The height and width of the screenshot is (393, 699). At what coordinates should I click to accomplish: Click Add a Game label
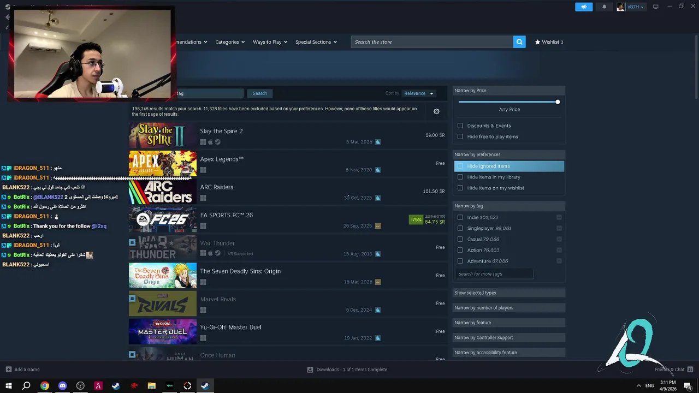[27, 370]
